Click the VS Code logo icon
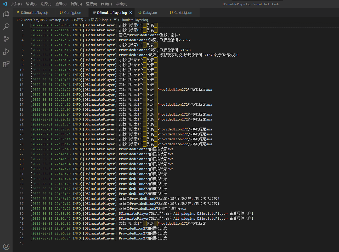 click(4, 4)
